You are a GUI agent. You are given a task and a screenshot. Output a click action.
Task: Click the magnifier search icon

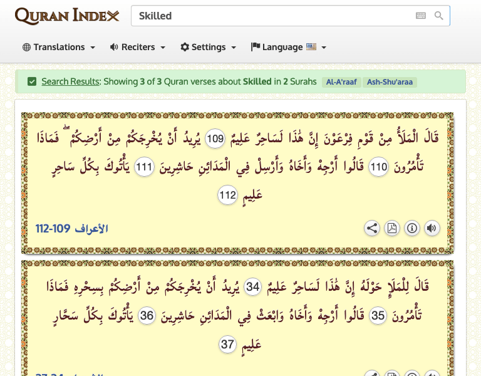438,16
